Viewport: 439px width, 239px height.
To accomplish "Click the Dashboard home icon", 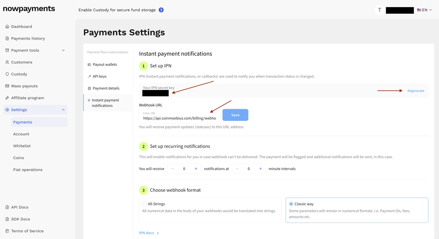I will click(7, 27).
